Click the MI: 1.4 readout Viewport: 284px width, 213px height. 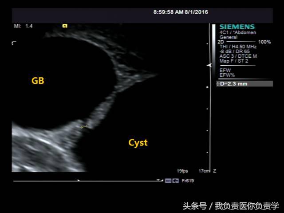pos(23,26)
